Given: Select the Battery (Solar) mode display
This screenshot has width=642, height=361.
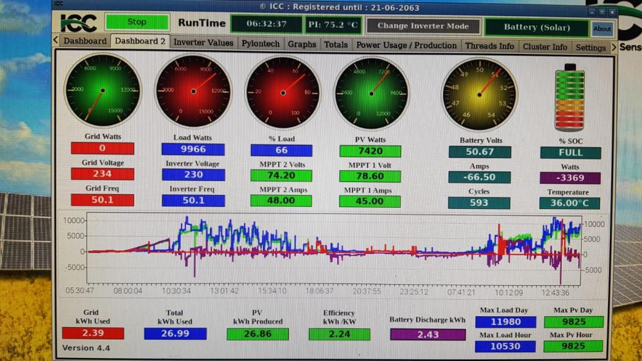Looking at the screenshot, I should click(x=537, y=28).
